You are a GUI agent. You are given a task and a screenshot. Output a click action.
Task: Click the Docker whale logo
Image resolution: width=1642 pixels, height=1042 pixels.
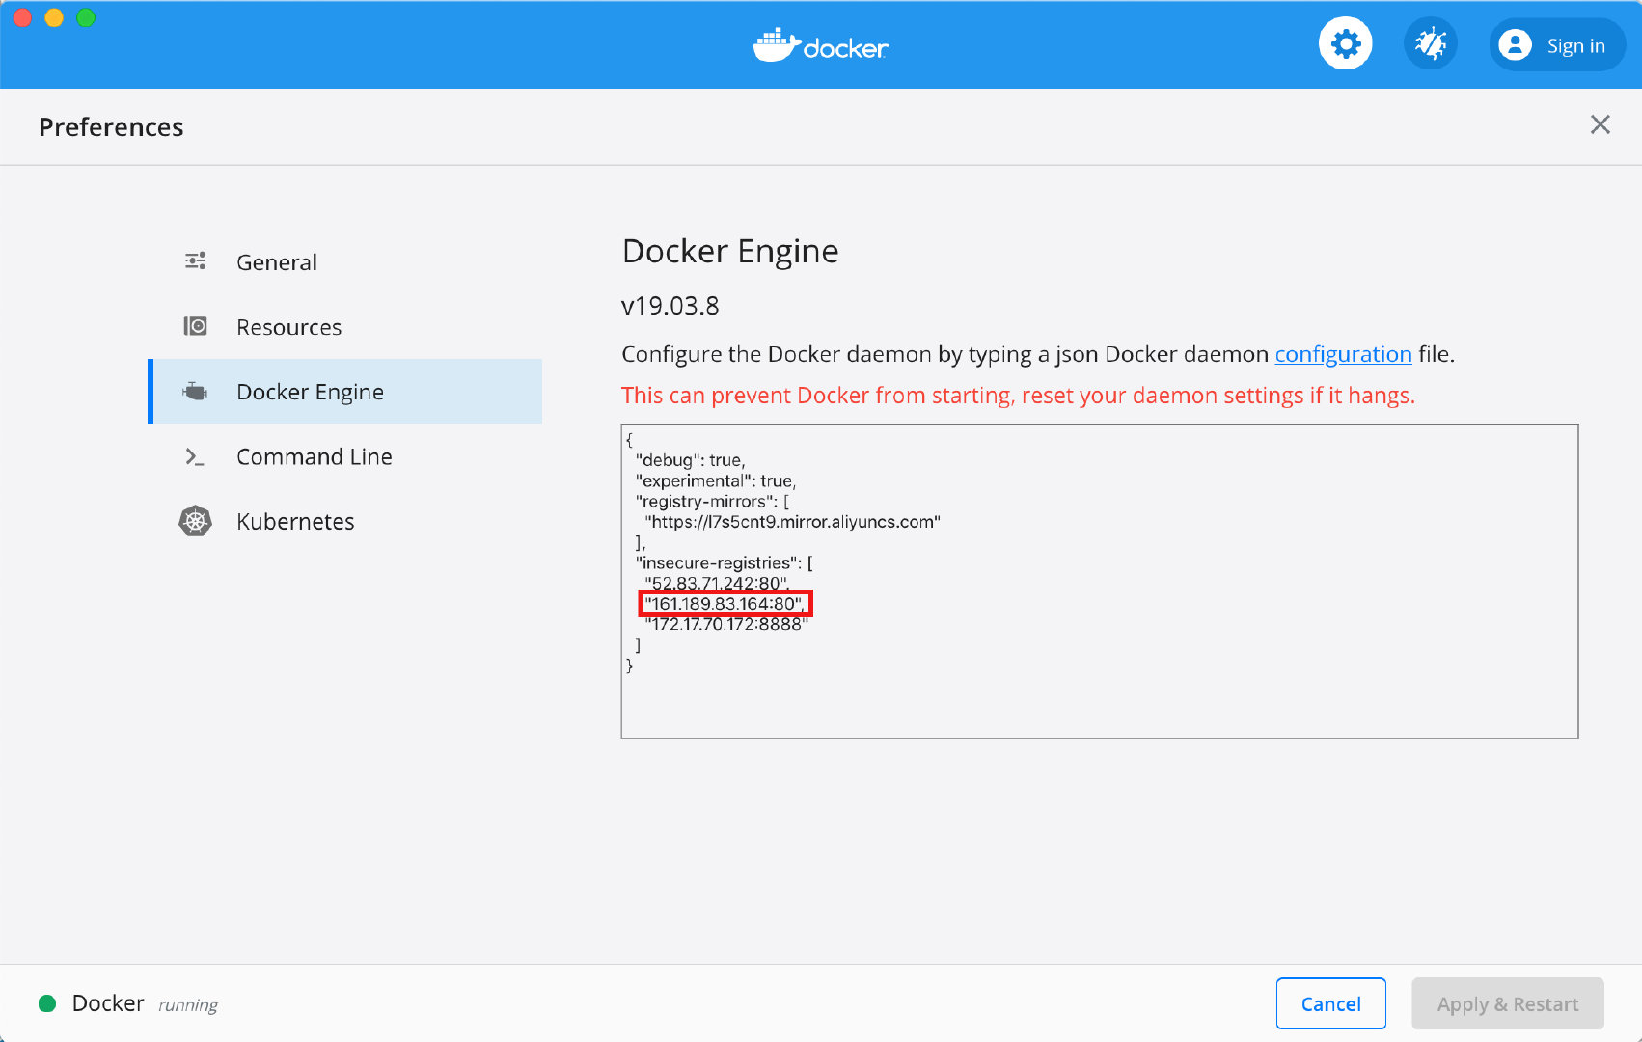(x=821, y=45)
